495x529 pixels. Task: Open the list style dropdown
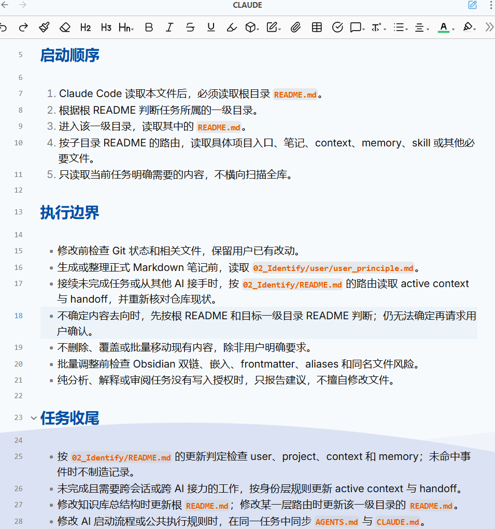[x=401, y=28]
